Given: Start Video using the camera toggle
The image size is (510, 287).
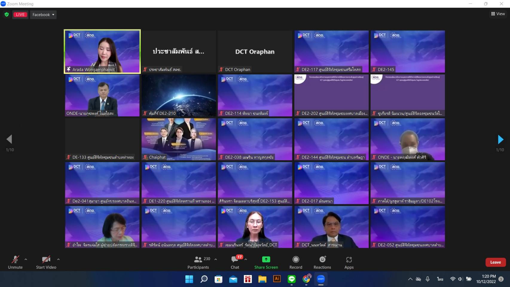Looking at the screenshot, I should (46, 262).
